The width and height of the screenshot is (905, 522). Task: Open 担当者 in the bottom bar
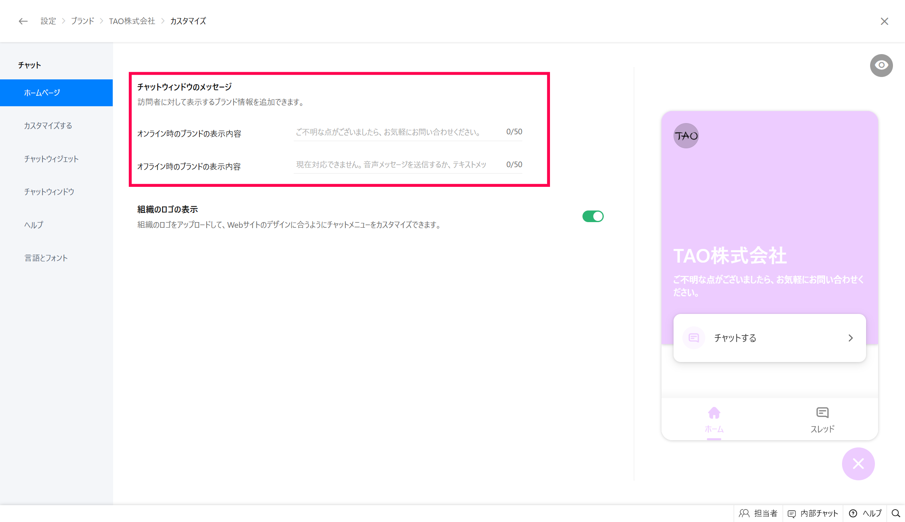(x=758, y=514)
